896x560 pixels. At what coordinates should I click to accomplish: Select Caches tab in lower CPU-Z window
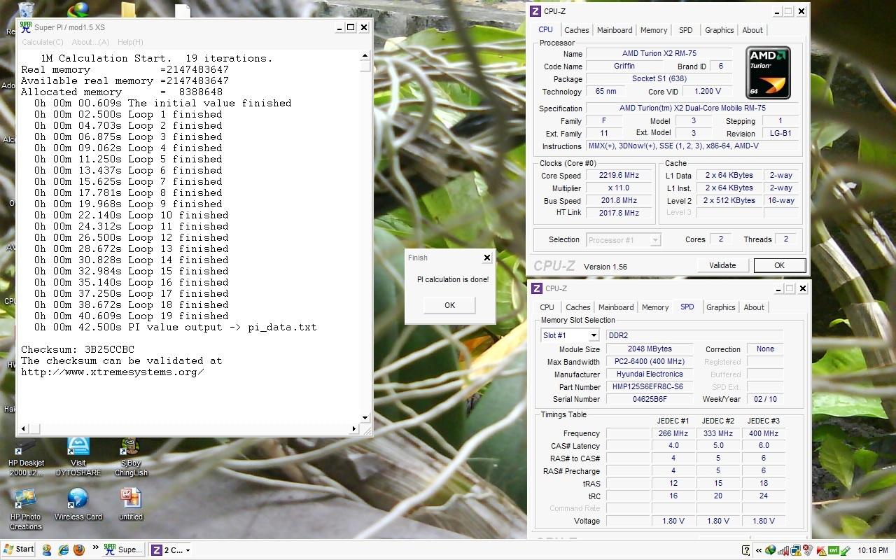(578, 307)
